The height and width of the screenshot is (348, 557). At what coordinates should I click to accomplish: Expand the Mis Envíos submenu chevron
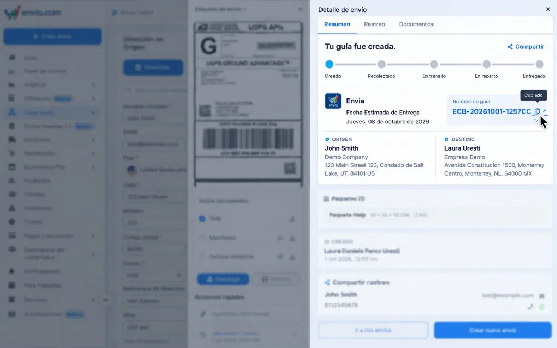point(93,140)
